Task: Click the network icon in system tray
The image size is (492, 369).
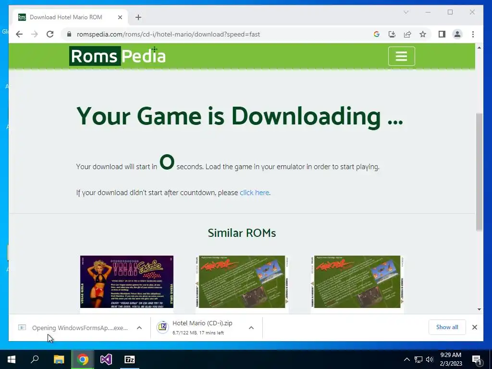Action: [418, 359]
